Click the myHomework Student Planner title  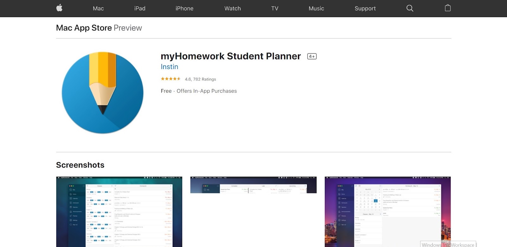coord(231,56)
